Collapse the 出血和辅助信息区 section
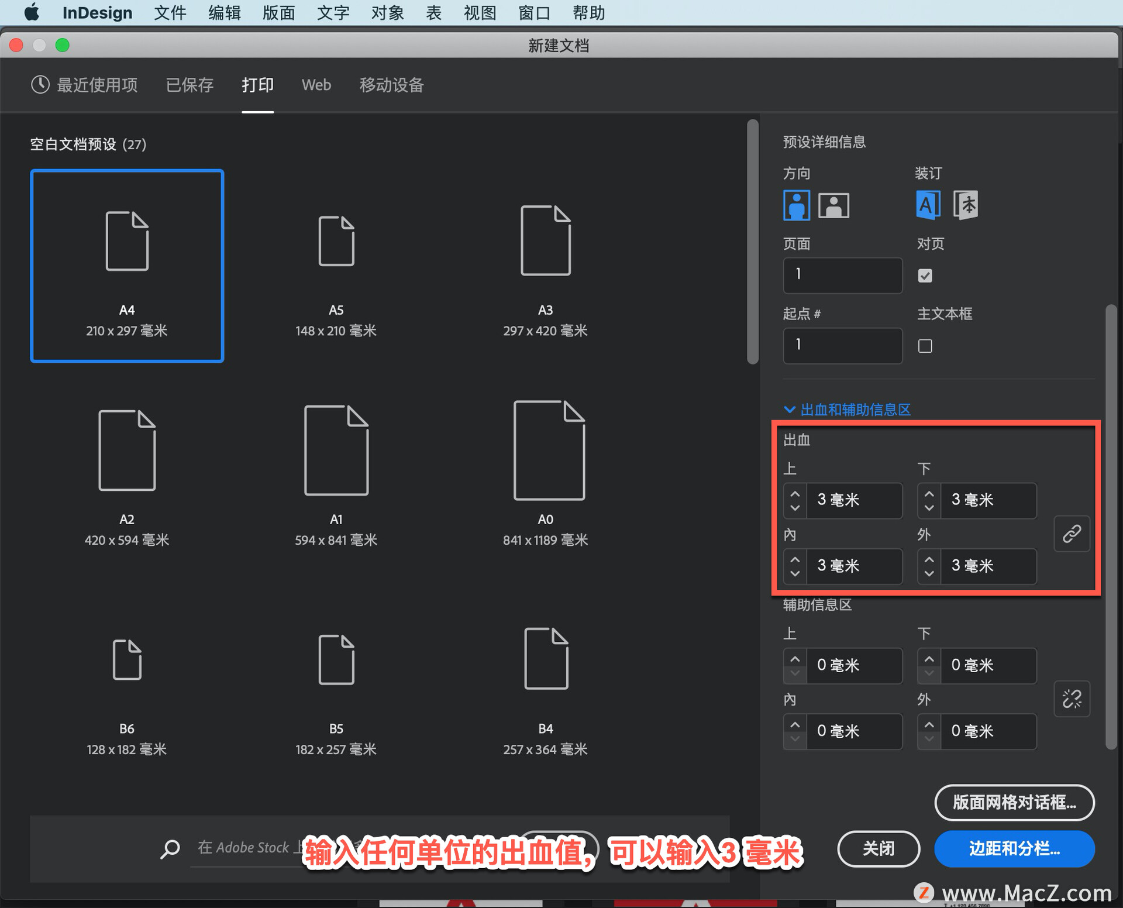Viewport: 1123px width, 908px height. click(x=847, y=410)
